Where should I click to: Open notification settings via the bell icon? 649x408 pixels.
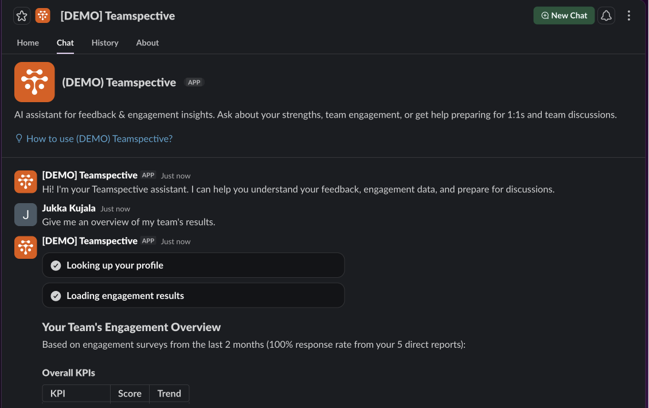coord(607,15)
